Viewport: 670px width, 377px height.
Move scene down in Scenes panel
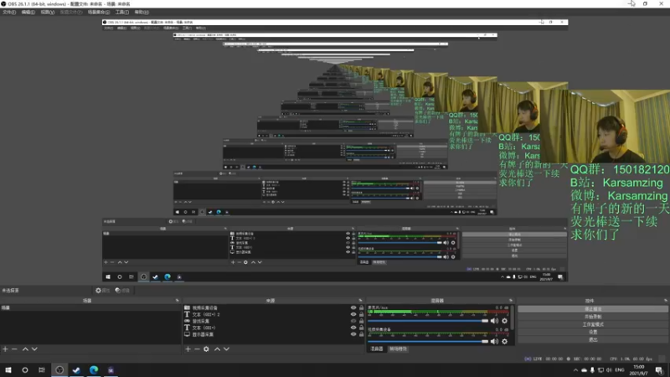(34, 349)
